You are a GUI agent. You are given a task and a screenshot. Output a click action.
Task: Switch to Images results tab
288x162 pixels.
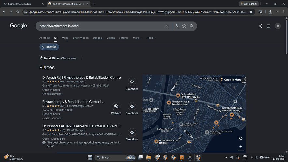click(x=97, y=38)
